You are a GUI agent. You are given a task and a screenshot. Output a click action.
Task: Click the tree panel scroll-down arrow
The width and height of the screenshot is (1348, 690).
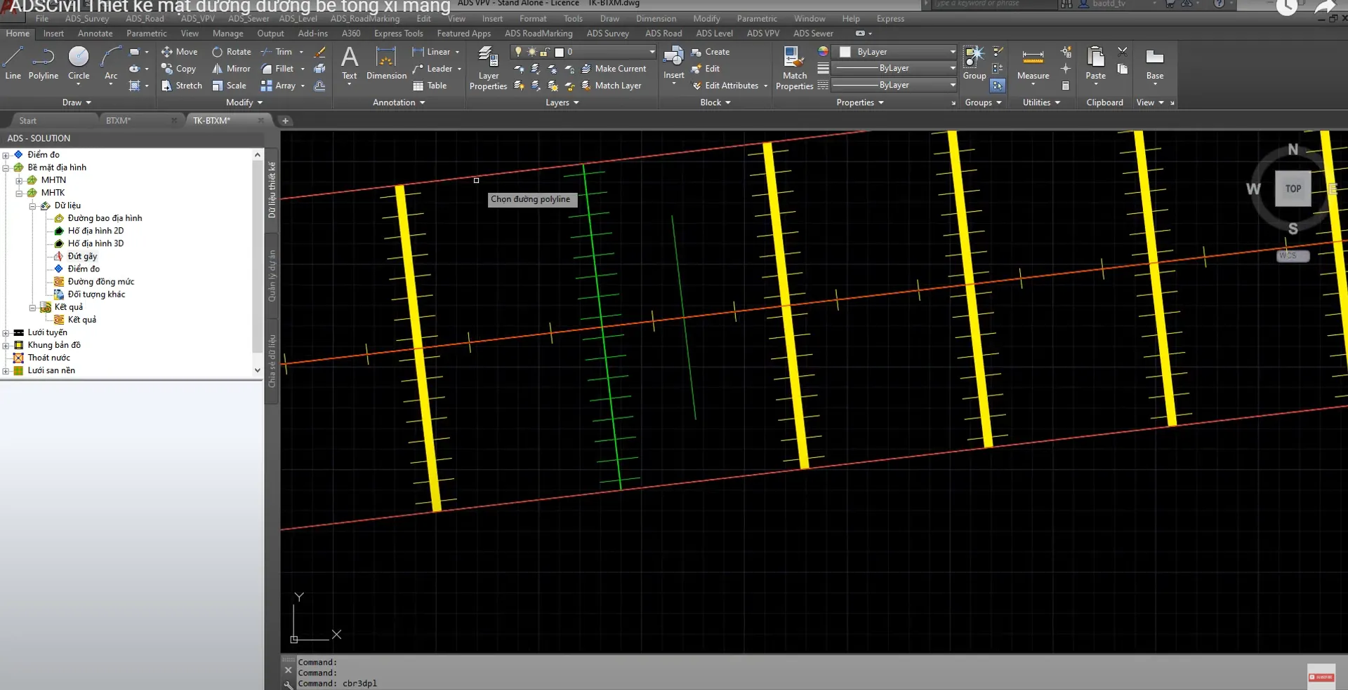click(x=258, y=370)
